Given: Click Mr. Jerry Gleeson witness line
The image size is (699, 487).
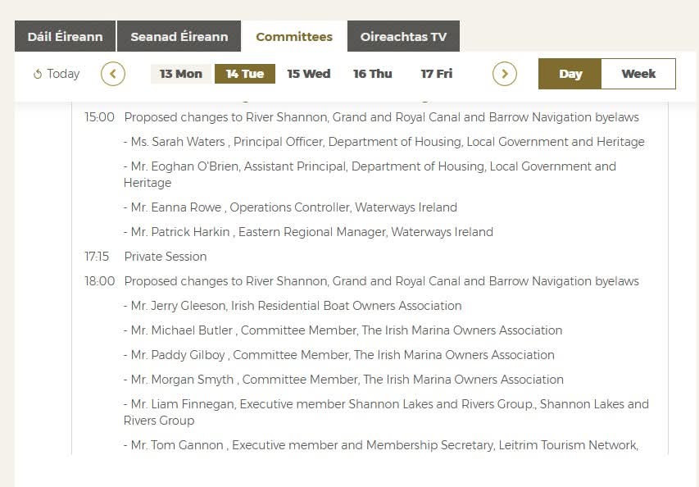Looking at the screenshot, I should 293,306.
